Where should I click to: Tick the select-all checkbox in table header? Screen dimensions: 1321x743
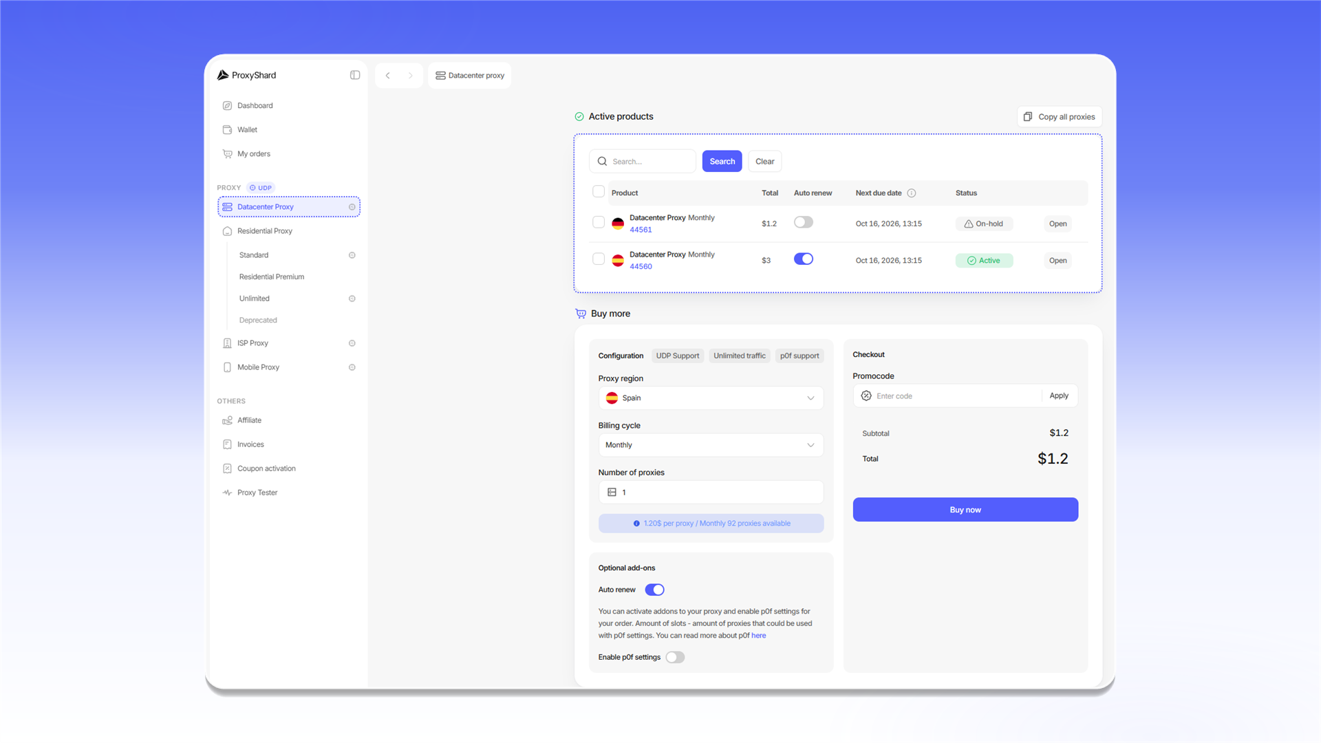coord(599,191)
